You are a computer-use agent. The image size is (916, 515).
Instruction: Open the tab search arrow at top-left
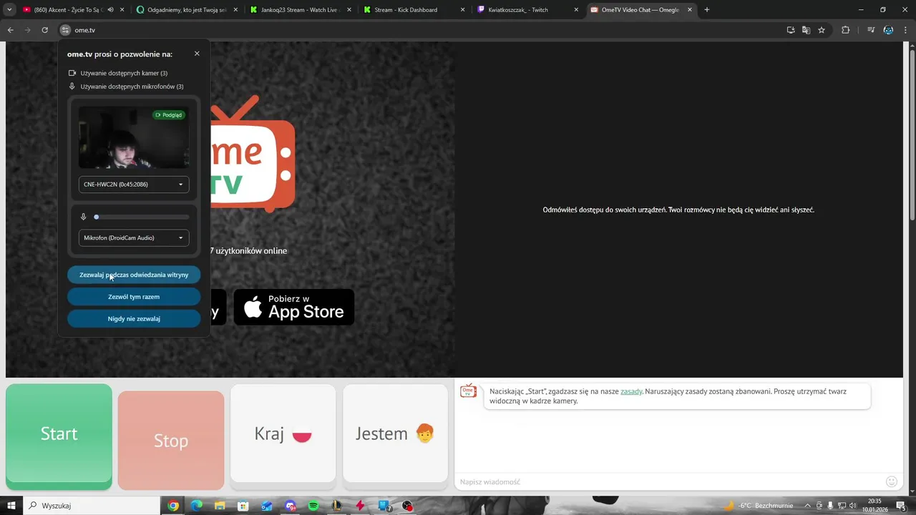[x=9, y=10]
